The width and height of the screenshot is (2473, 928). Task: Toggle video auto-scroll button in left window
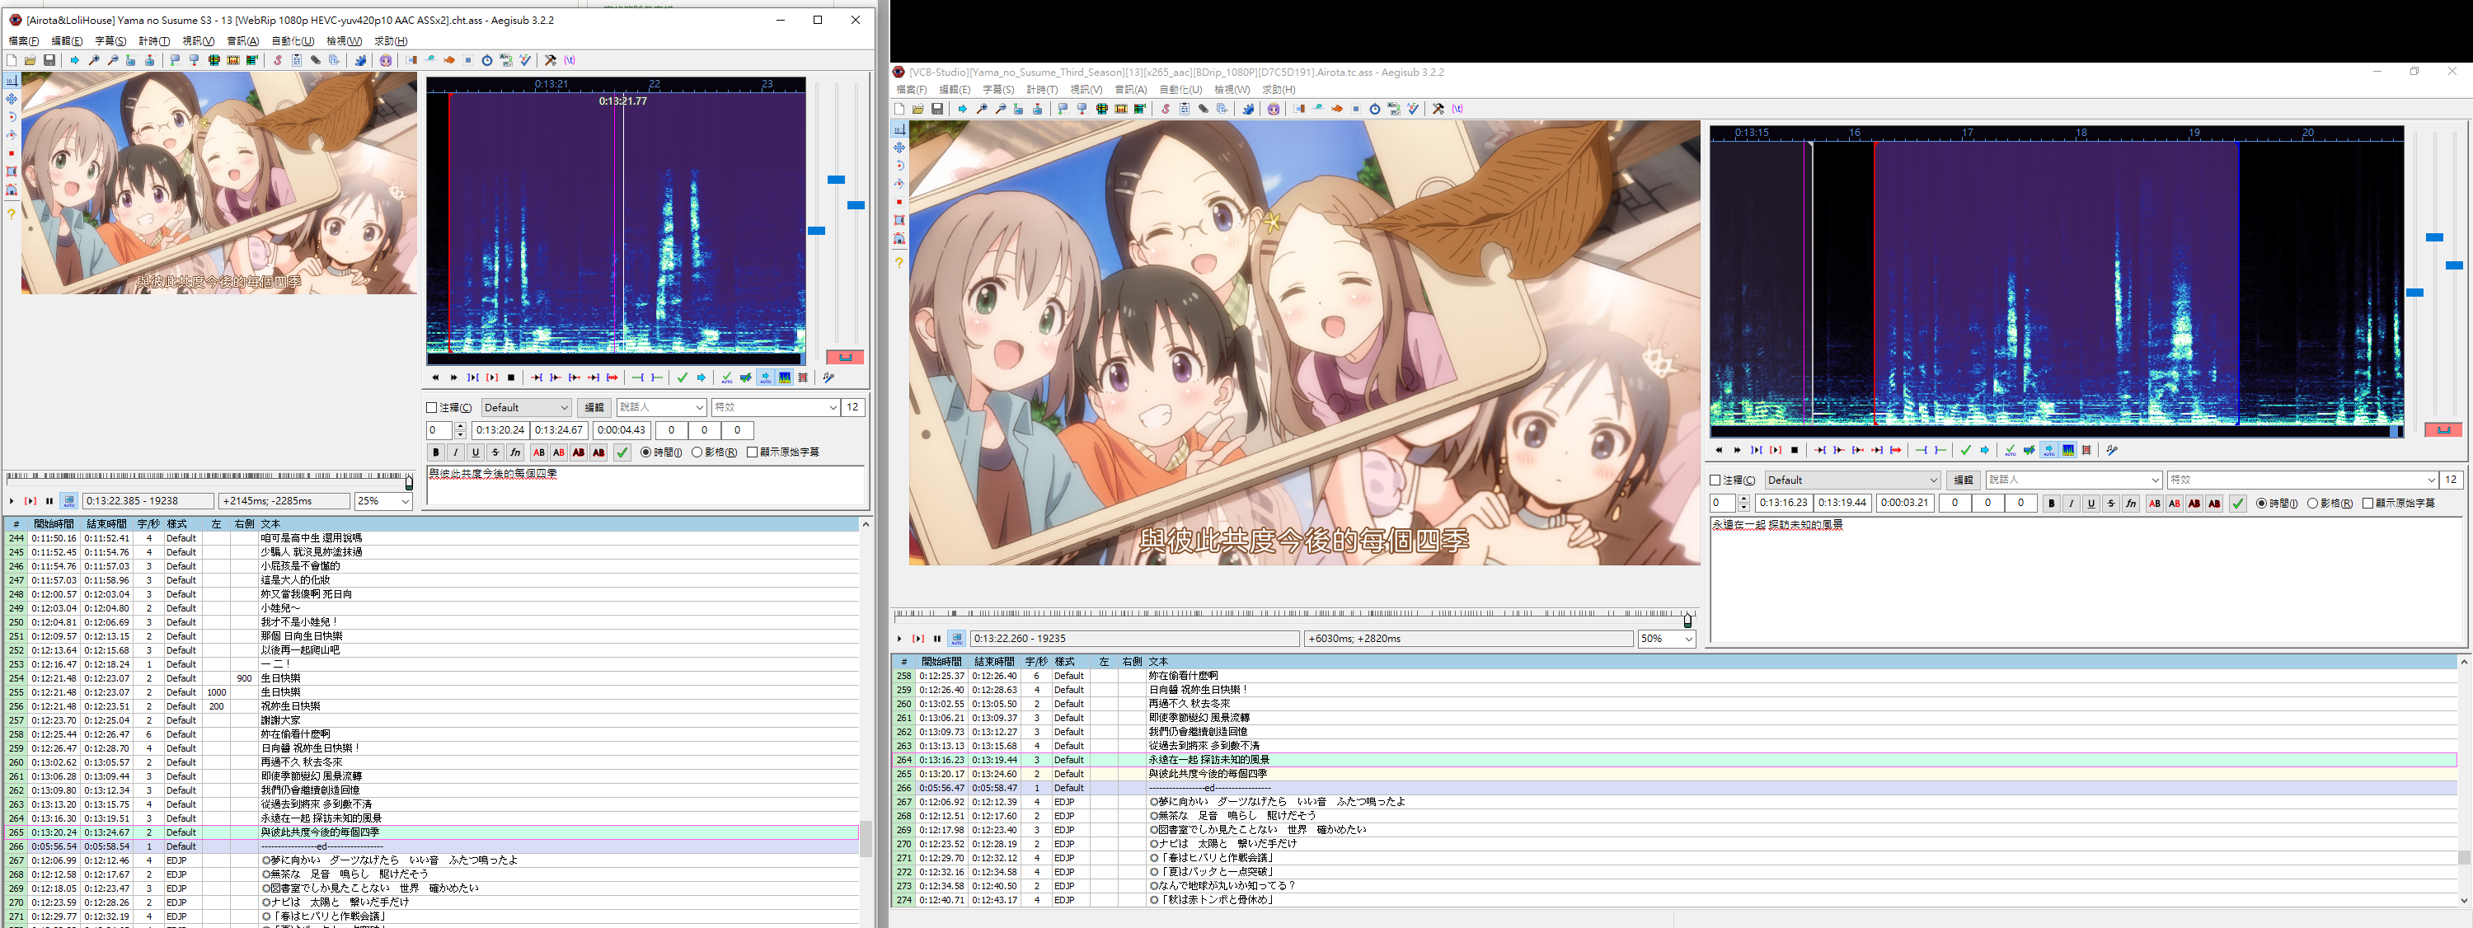69,501
